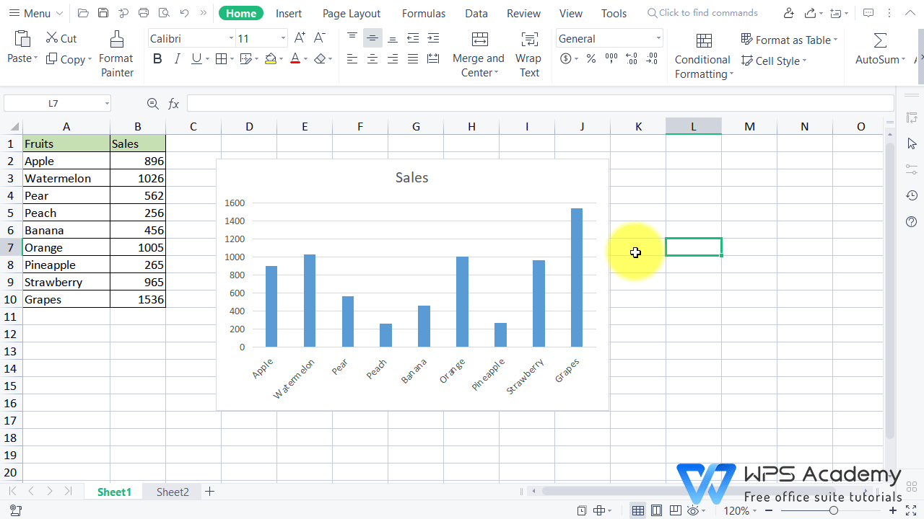Apply the comma thousands separator style
Image resolution: width=924 pixels, height=519 pixels.
(611, 59)
